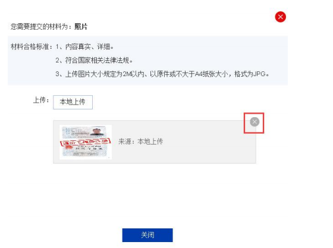This screenshot has height=248, width=333.
Task: Click standard line 1 内容真实、详细
Action: [85, 46]
